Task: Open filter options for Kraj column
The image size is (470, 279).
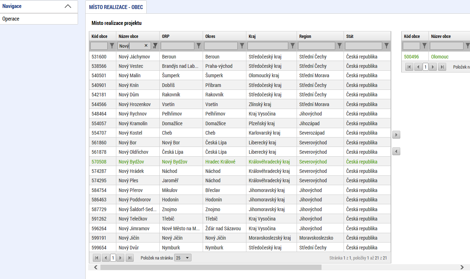Action: (293, 46)
